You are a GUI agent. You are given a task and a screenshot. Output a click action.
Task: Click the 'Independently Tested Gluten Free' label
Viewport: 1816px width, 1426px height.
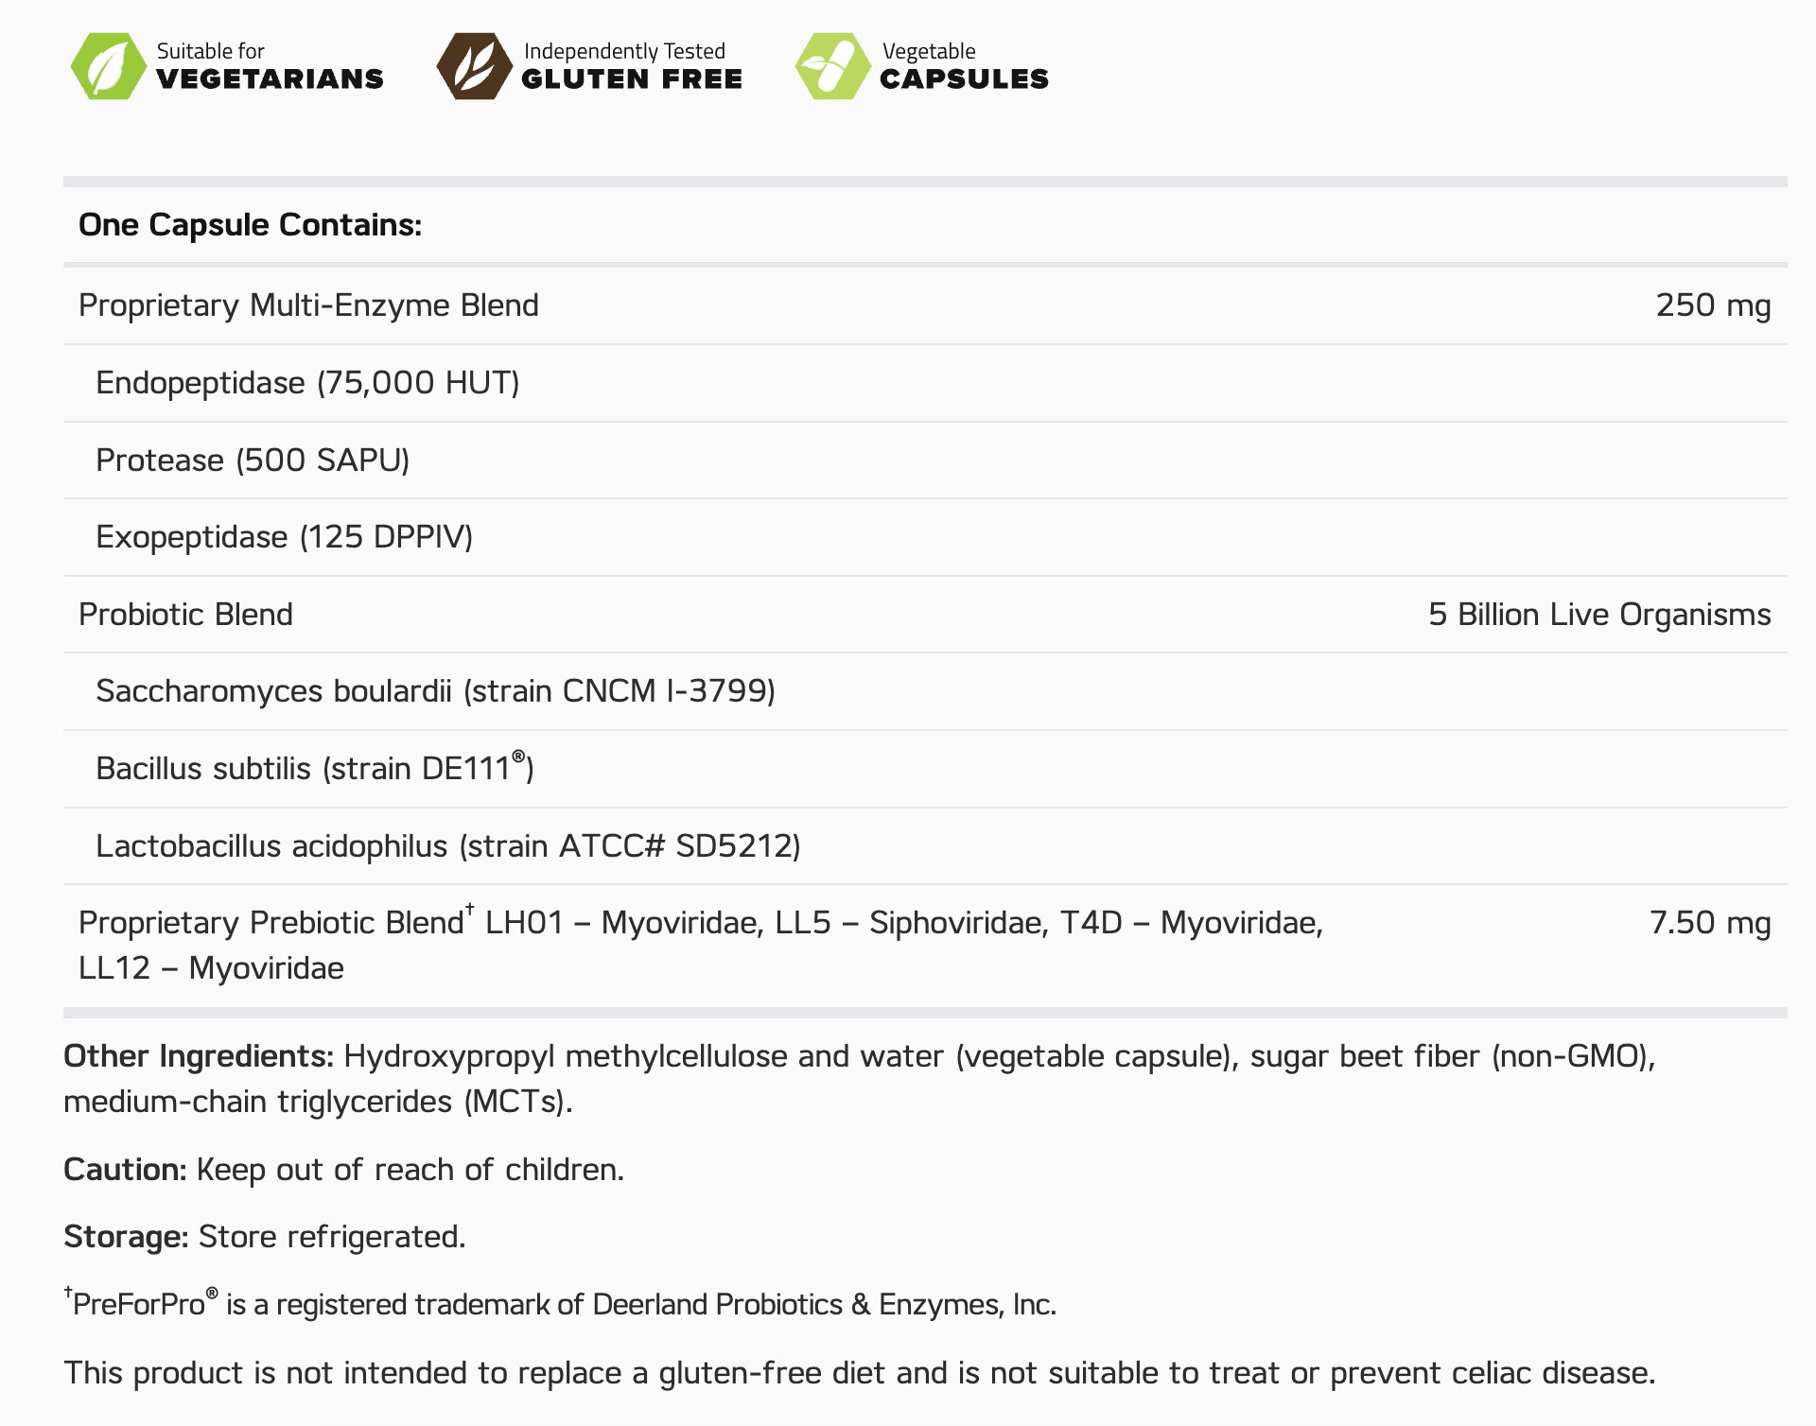(632, 66)
